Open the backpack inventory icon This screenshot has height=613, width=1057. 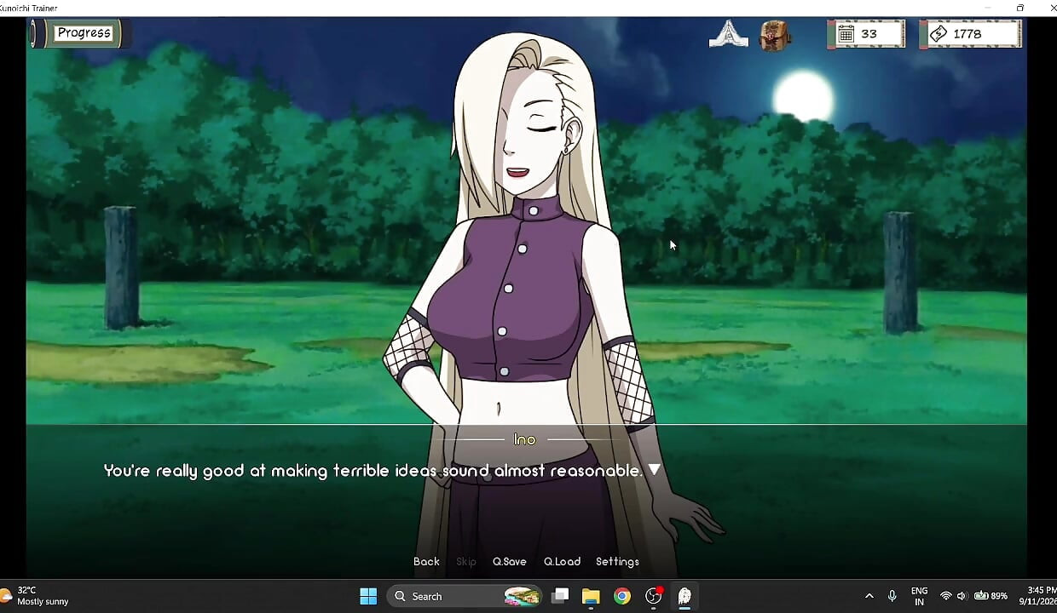(775, 35)
